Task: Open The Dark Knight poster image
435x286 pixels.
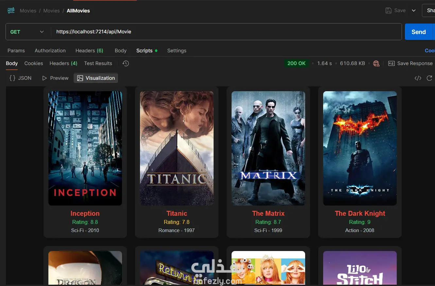Action: pos(360,148)
